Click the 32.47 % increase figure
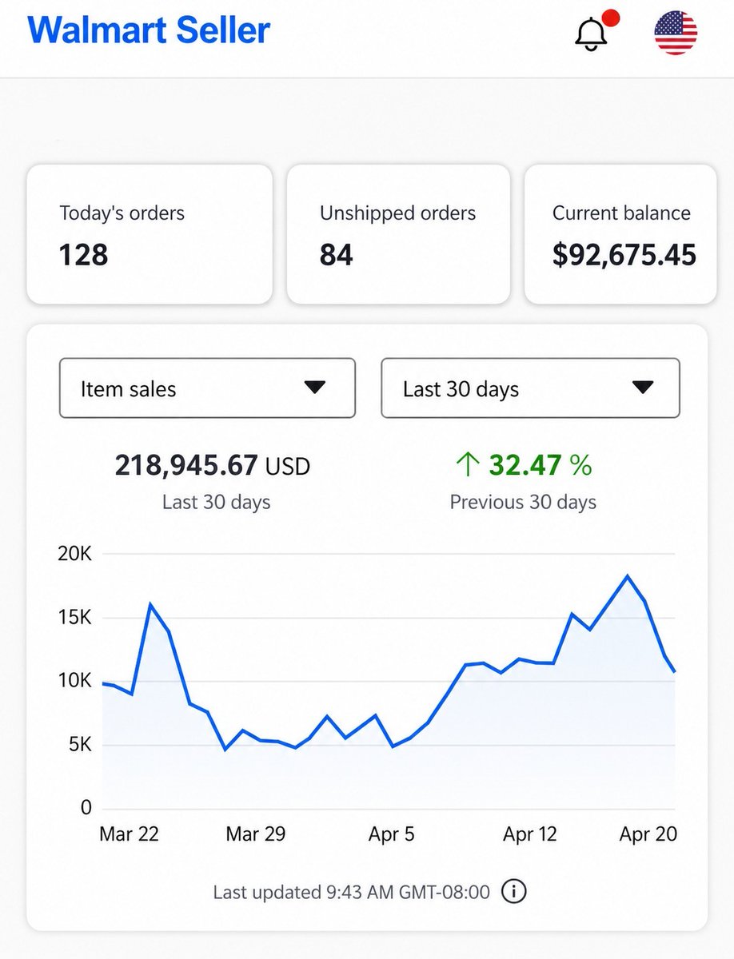 [x=540, y=464]
